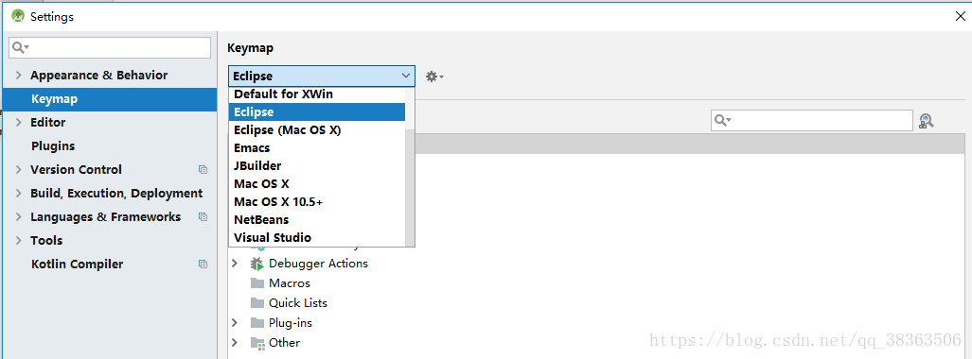Expand Appearance & Behavior settings group
The height and width of the screenshot is (359, 972).
click(19, 75)
